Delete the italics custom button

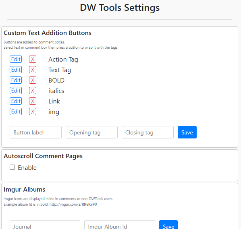click(x=33, y=91)
